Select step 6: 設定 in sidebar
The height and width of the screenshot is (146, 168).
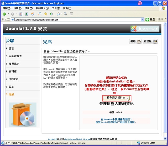[10, 87]
